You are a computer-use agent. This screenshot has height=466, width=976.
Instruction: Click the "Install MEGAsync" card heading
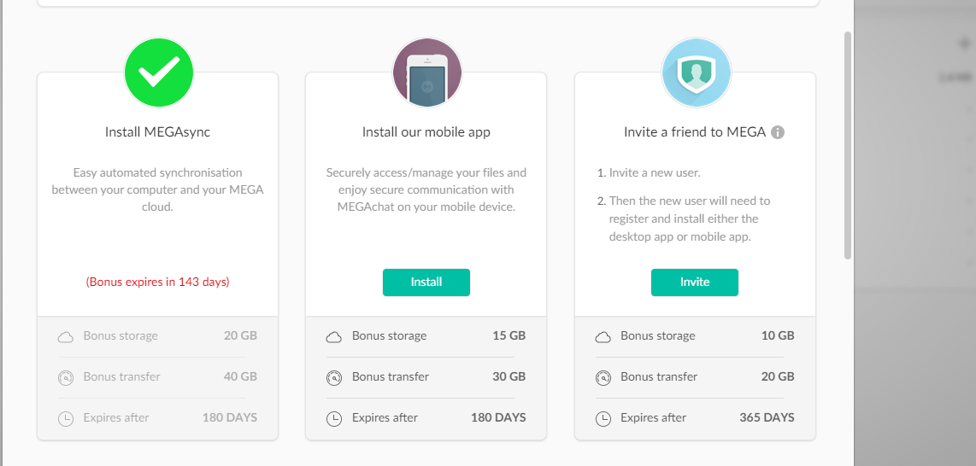(158, 132)
